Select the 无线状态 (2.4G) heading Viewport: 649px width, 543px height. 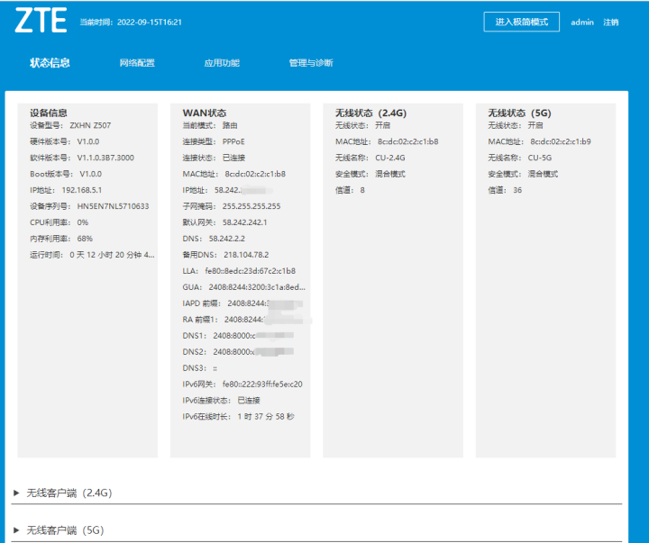pos(370,113)
